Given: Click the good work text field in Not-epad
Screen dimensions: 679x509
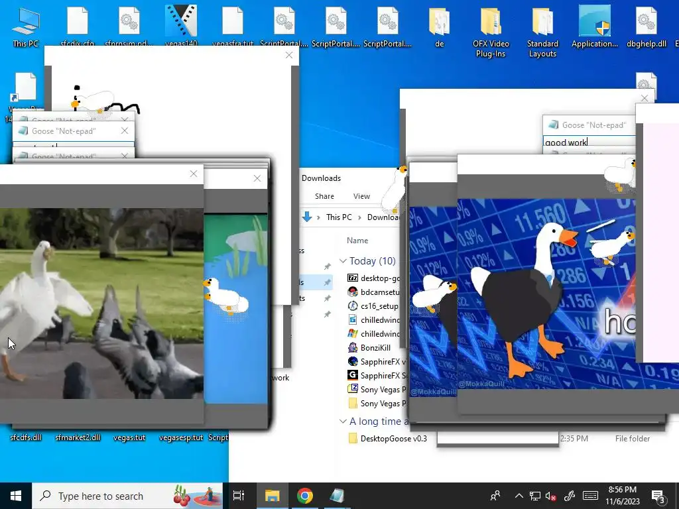Looking at the screenshot, I should pos(589,142).
